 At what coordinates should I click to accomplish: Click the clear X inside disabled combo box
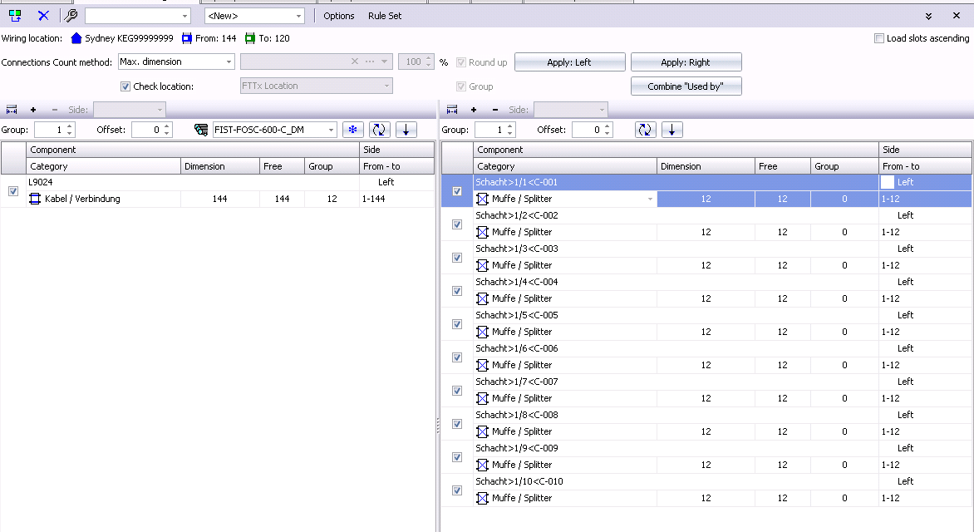click(x=355, y=62)
